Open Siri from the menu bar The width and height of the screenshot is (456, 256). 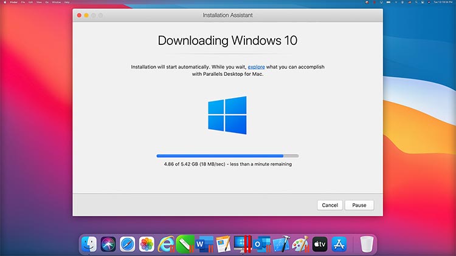click(429, 2)
